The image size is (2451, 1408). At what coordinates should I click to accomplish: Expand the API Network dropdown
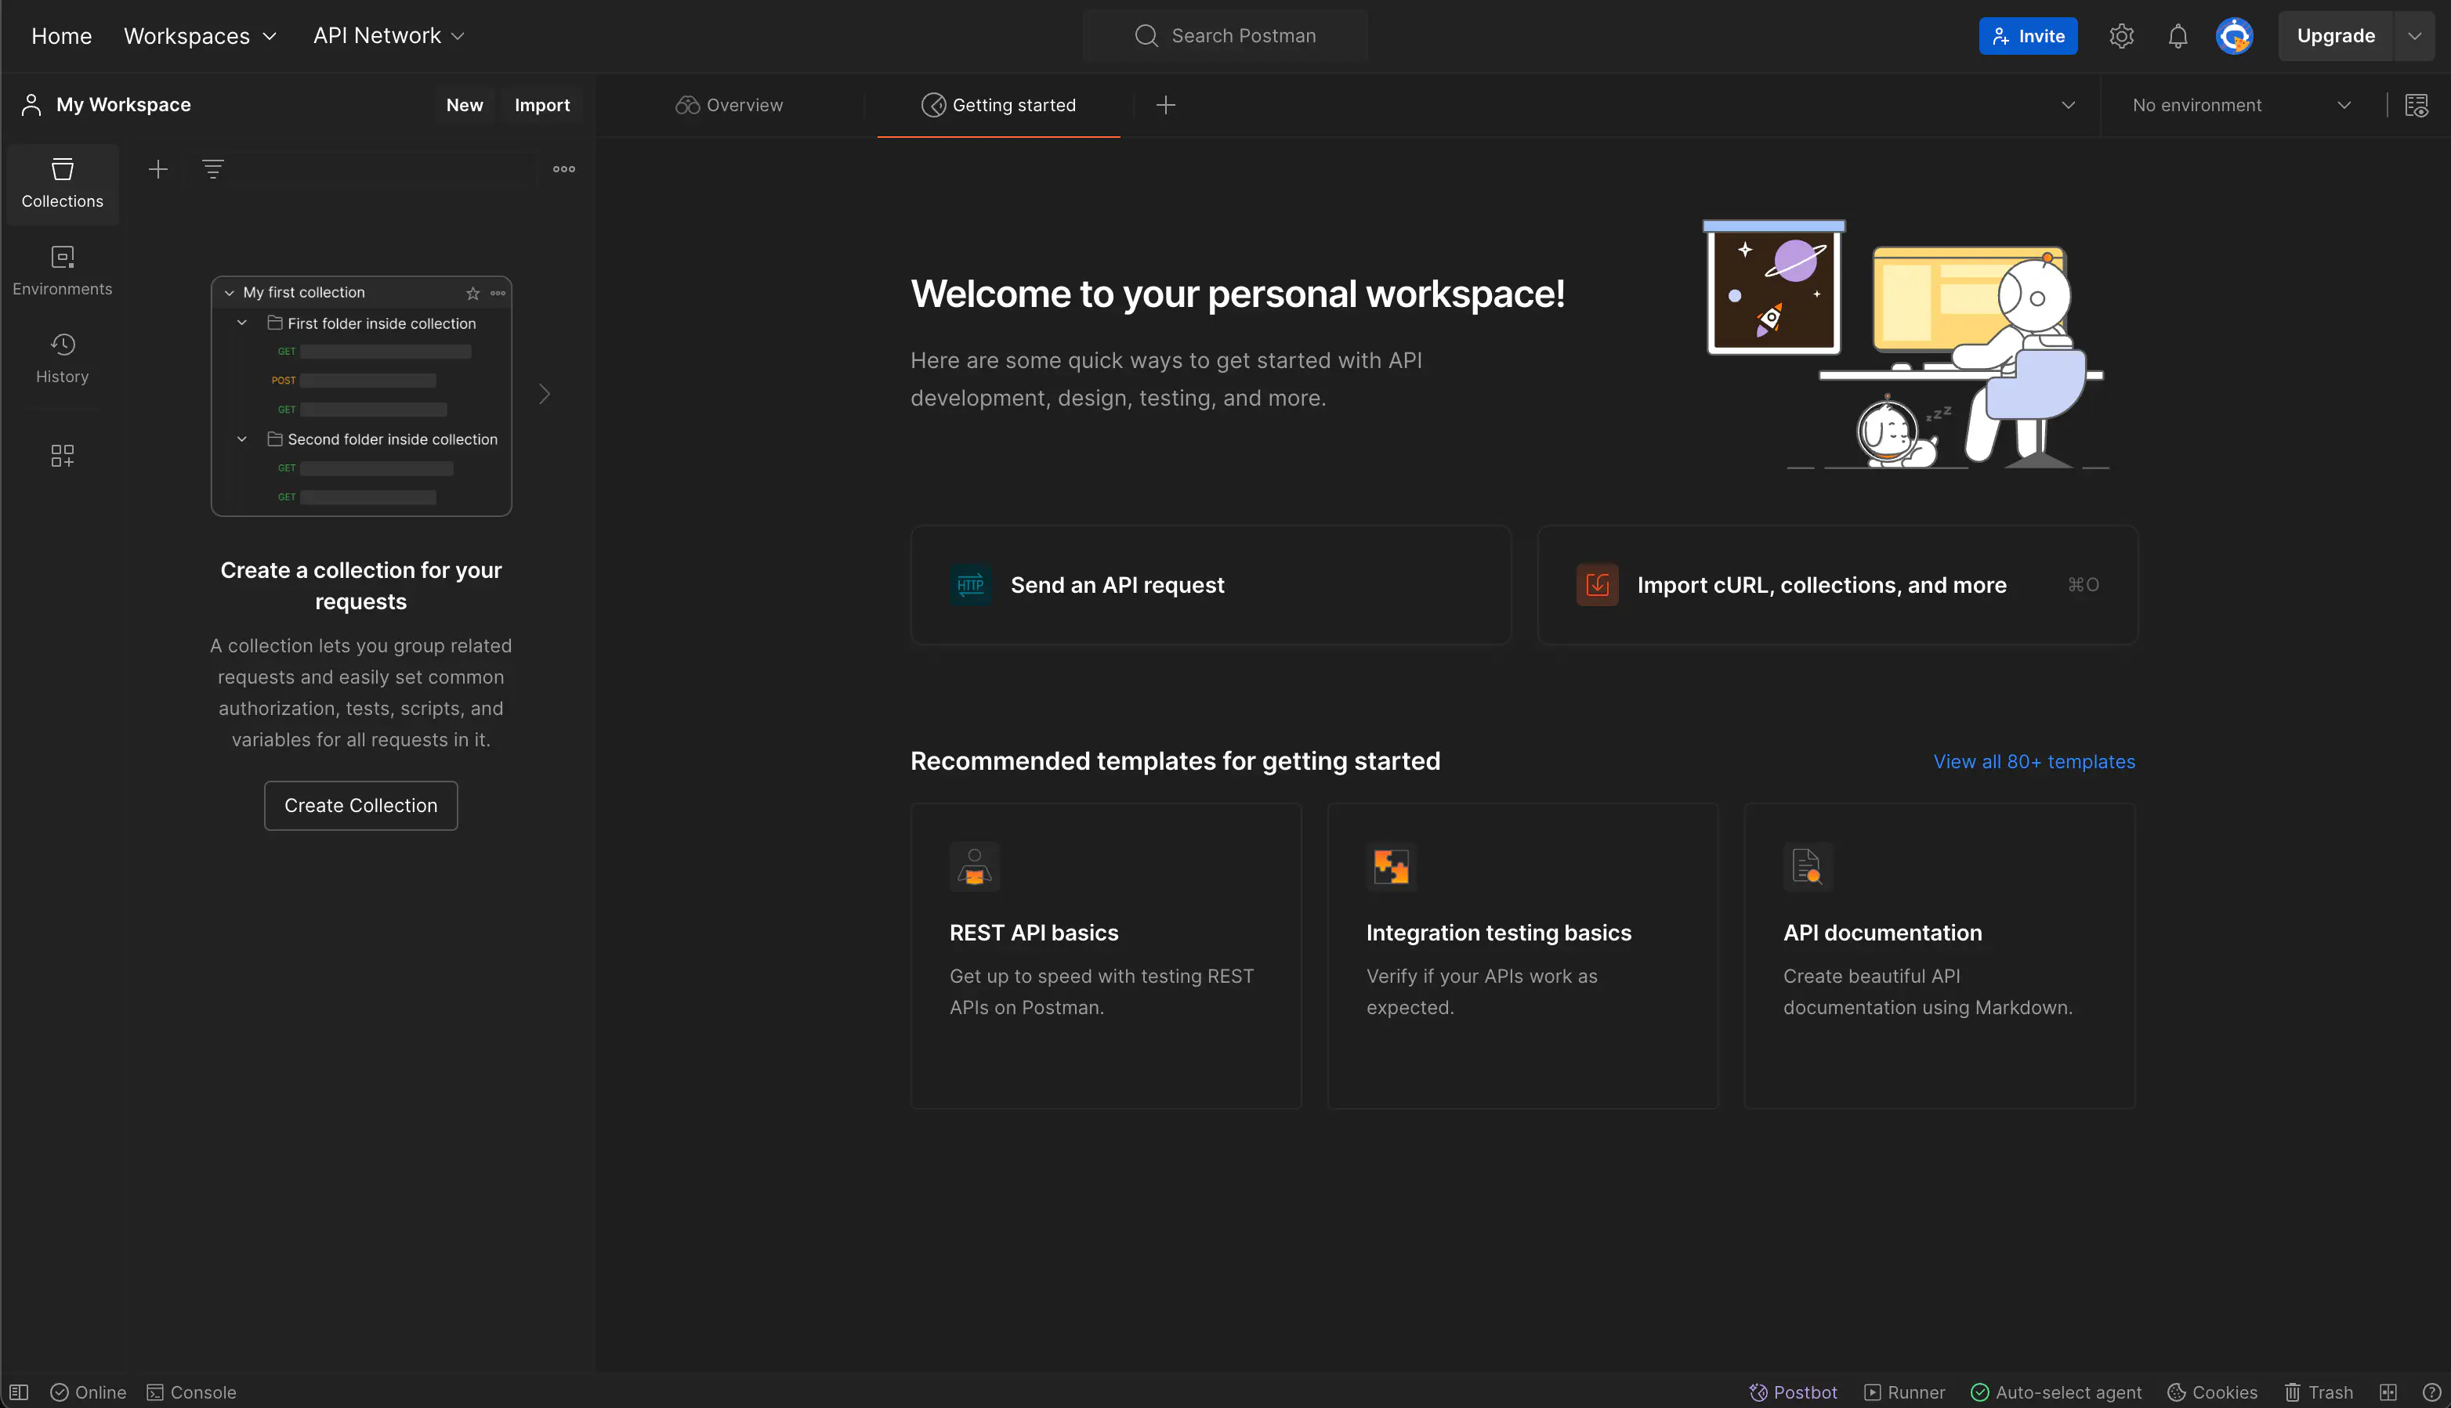(x=389, y=36)
